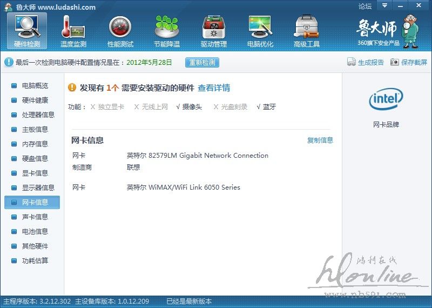Click 复制信息 to copy network card info
Viewport: 432px width, 308px height.
pos(320,140)
